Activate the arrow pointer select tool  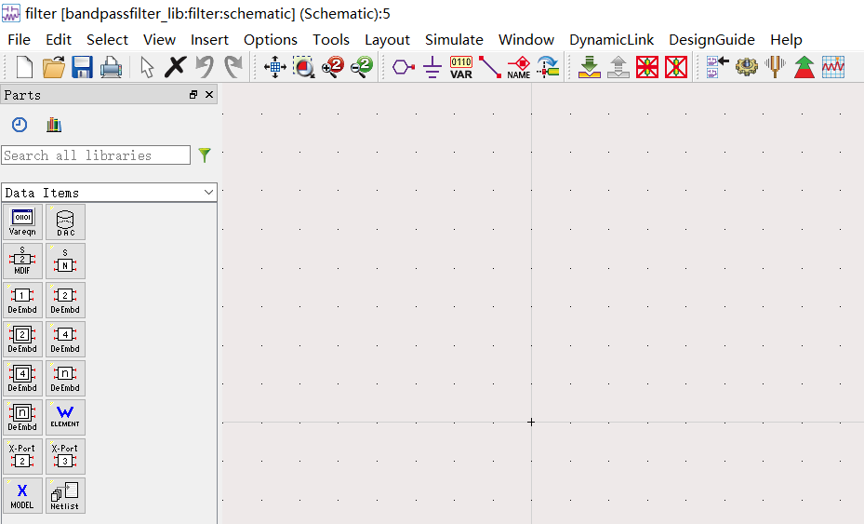point(147,67)
